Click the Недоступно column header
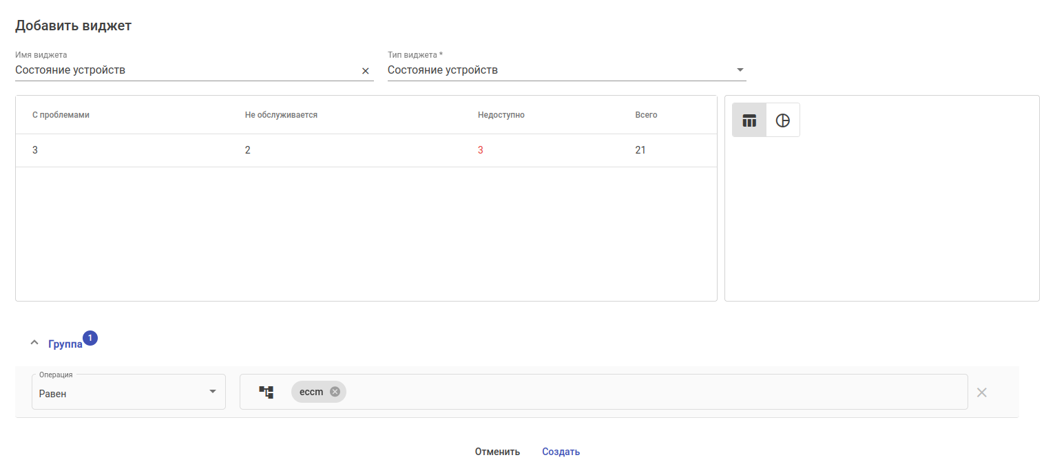The image size is (1055, 473). (501, 115)
